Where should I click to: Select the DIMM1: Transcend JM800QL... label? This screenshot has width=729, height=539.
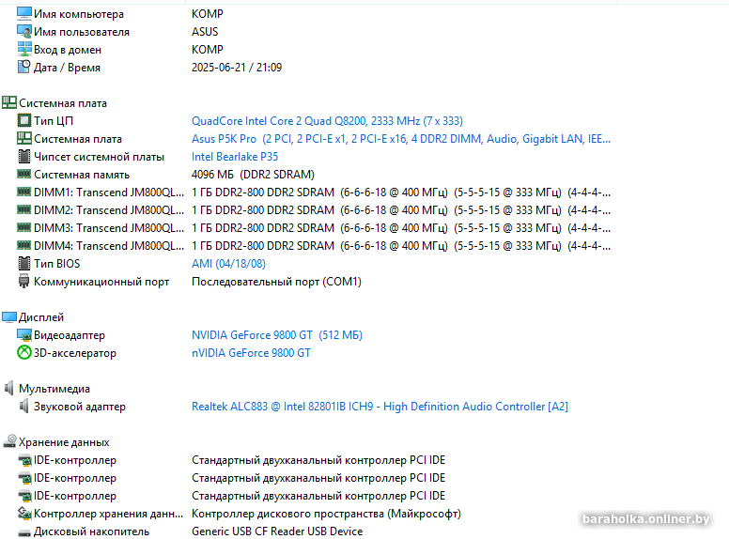click(109, 192)
